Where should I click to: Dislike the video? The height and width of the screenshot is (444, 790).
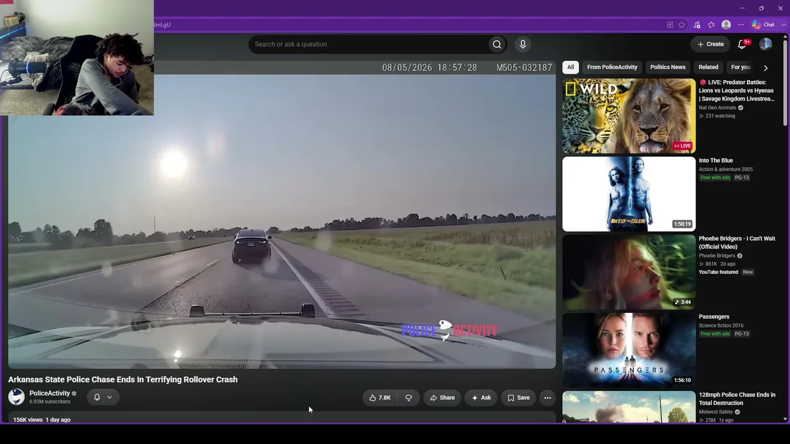[409, 398]
